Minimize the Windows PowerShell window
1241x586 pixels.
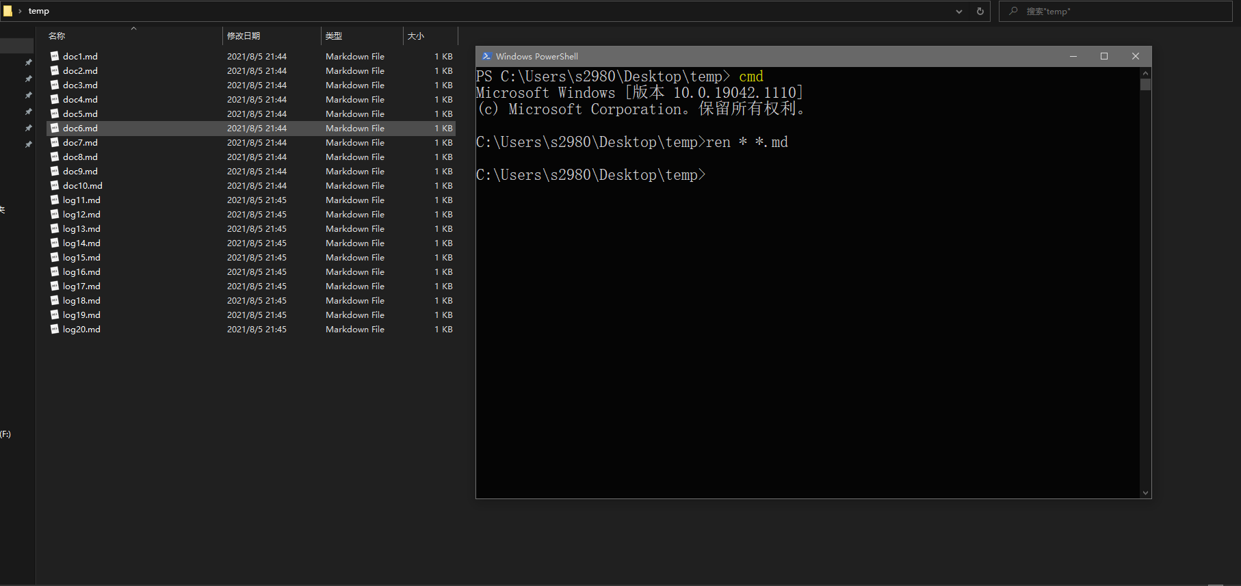click(1073, 56)
